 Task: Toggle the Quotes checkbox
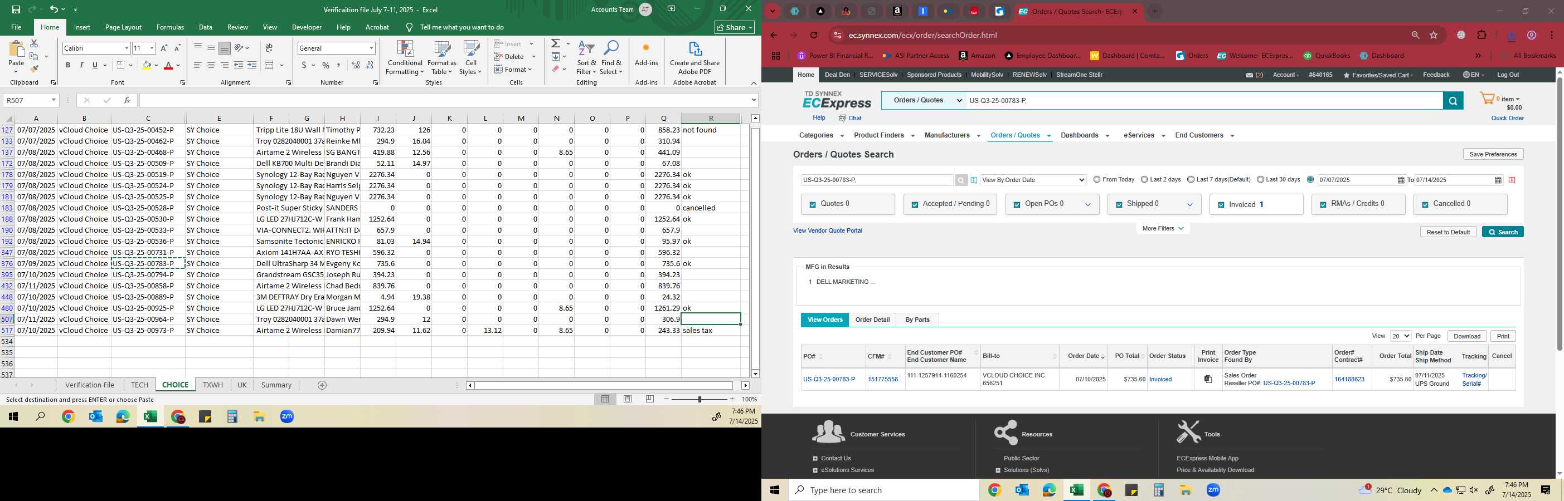(812, 205)
